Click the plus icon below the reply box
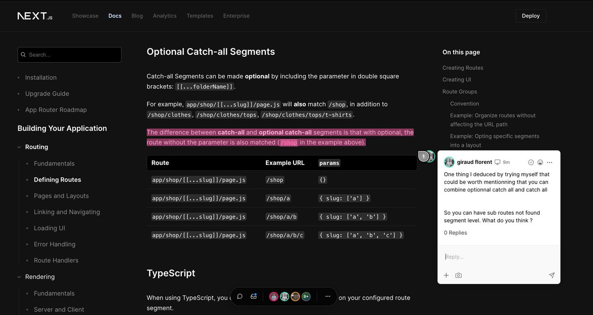The height and width of the screenshot is (315, 593). [x=446, y=276]
